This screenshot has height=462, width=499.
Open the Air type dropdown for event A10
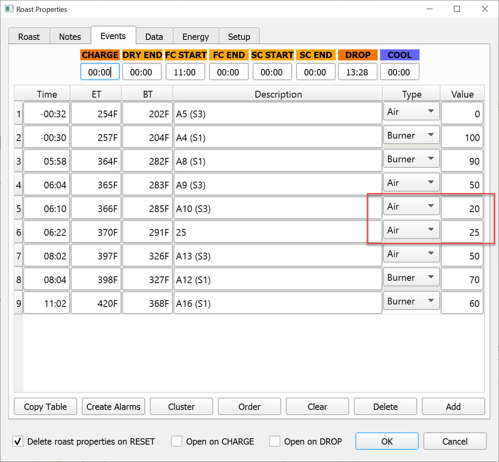pos(411,206)
